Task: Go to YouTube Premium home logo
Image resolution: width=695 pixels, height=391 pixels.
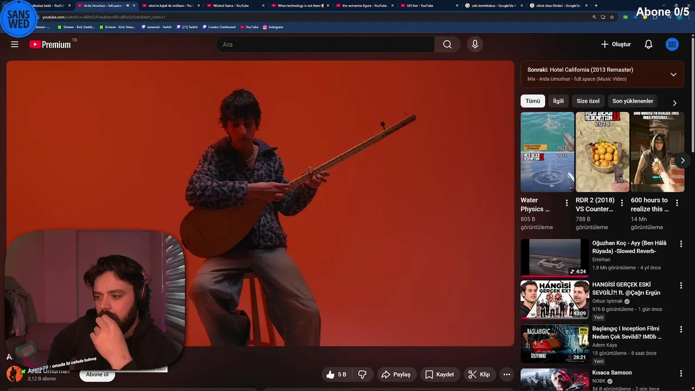Action: tap(50, 45)
